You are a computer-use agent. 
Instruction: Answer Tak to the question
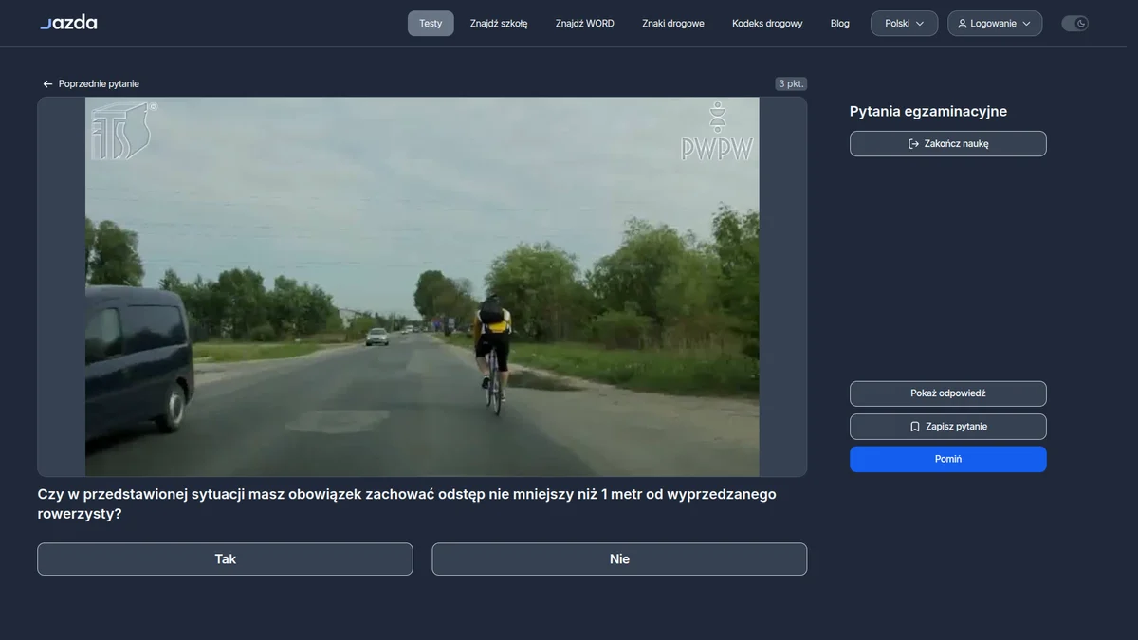coord(225,559)
